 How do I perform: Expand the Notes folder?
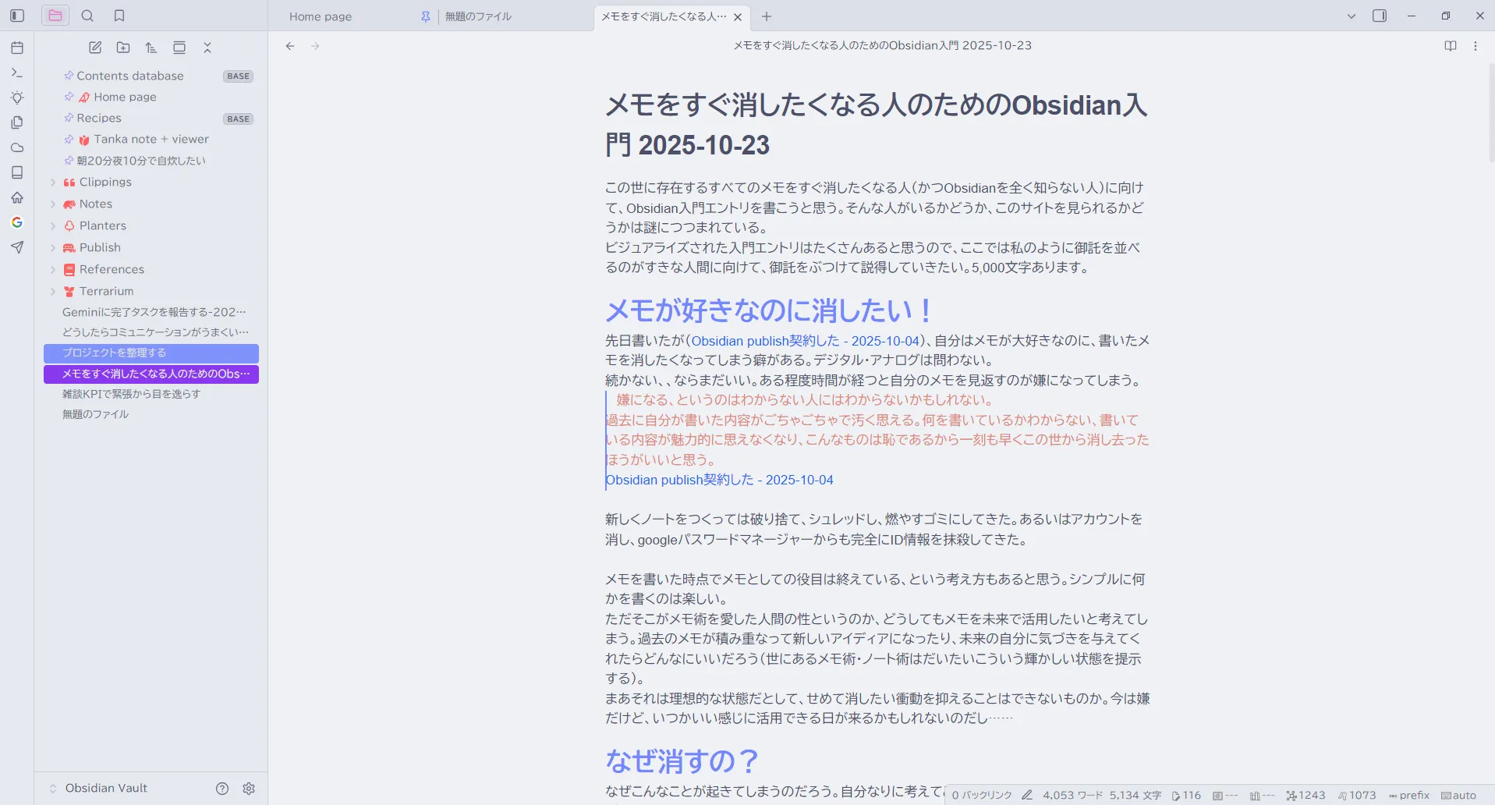[53, 204]
